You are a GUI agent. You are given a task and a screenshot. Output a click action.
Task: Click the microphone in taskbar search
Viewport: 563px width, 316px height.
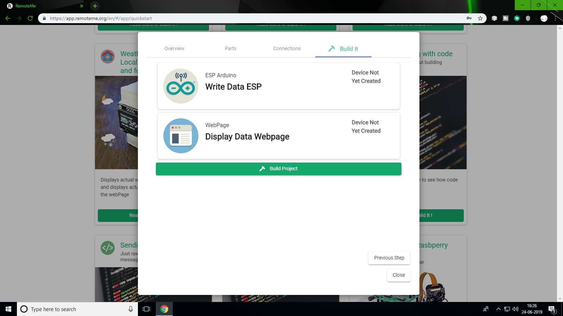[x=131, y=309]
